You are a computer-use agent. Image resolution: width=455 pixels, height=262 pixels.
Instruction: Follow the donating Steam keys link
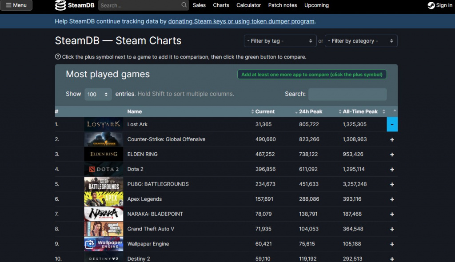241,21
